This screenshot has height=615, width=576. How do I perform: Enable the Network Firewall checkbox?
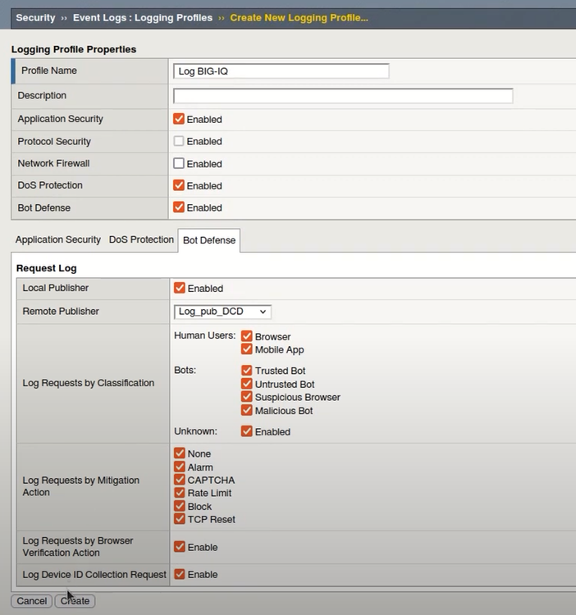pos(179,163)
